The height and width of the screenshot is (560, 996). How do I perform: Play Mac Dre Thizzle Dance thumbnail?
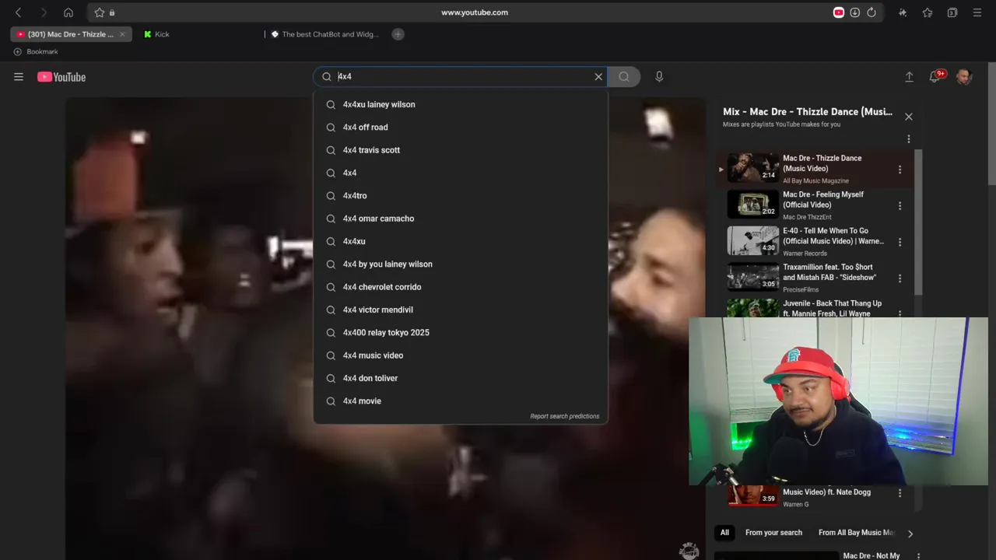[x=752, y=167]
